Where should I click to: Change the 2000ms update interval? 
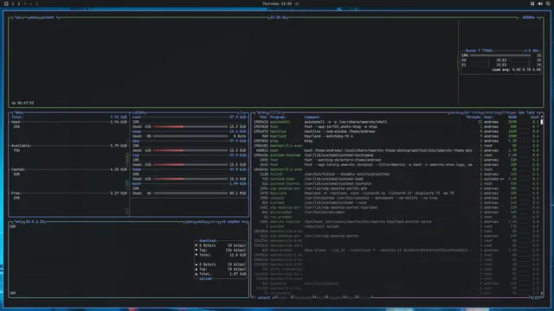click(529, 17)
